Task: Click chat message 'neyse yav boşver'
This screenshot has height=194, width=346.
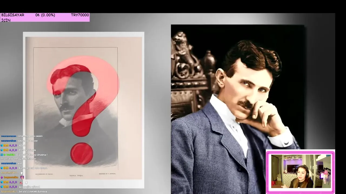Action: tap(28, 141)
